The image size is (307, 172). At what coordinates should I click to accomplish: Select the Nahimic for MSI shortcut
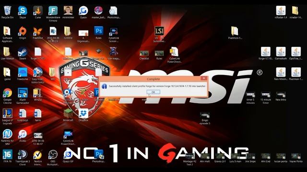tap(8, 137)
